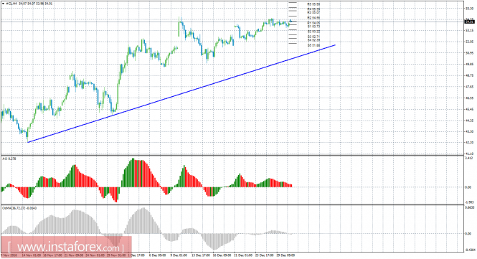477x259 pixels.
Task: Click the lowest pivot support level label
Action: click(x=313, y=45)
